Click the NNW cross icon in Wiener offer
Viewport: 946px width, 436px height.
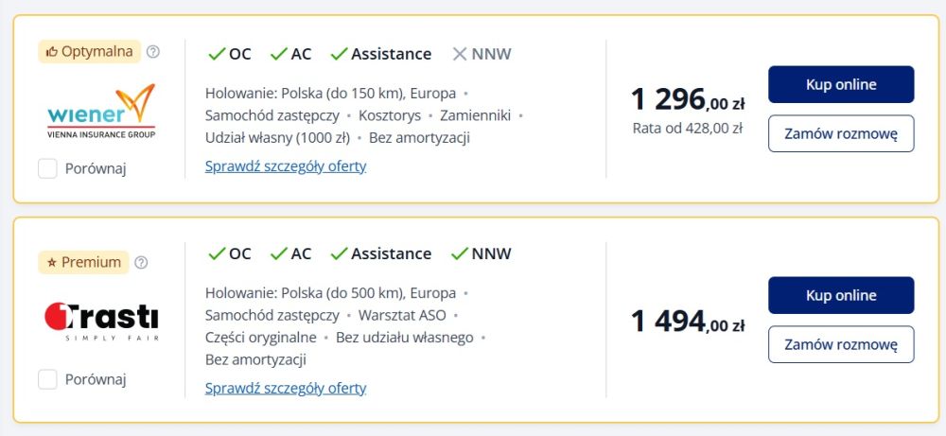coord(460,54)
